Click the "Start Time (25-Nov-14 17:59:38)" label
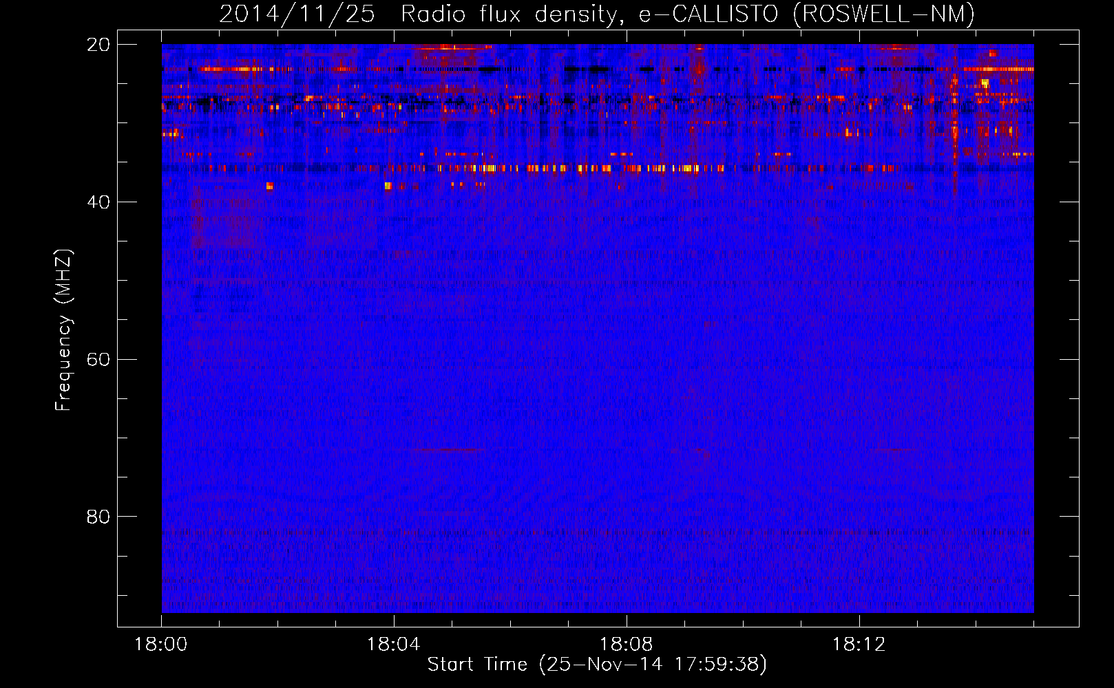The height and width of the screenshot is (688, 1114). click(x=597, y=665)
